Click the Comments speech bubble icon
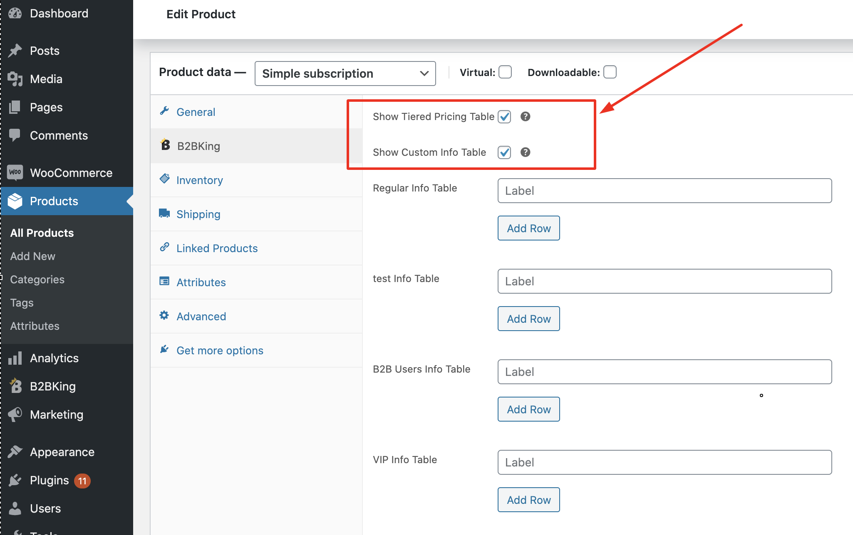This screenshot has height=535, width=853. click(x=15, y=135)
